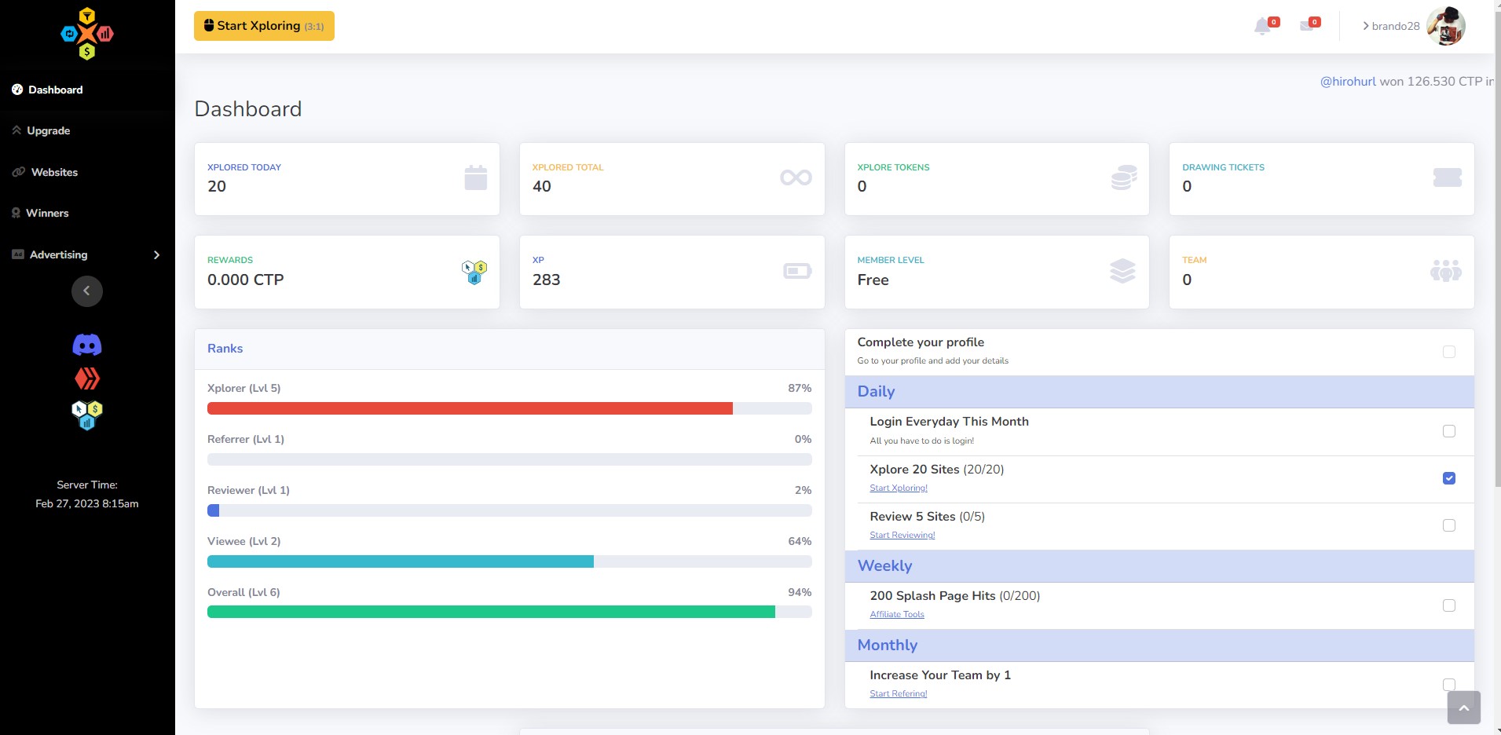Click the ticket icon in Drawing Tickets card
This screenshot has width=1501, height=735.
[1448, 178]
